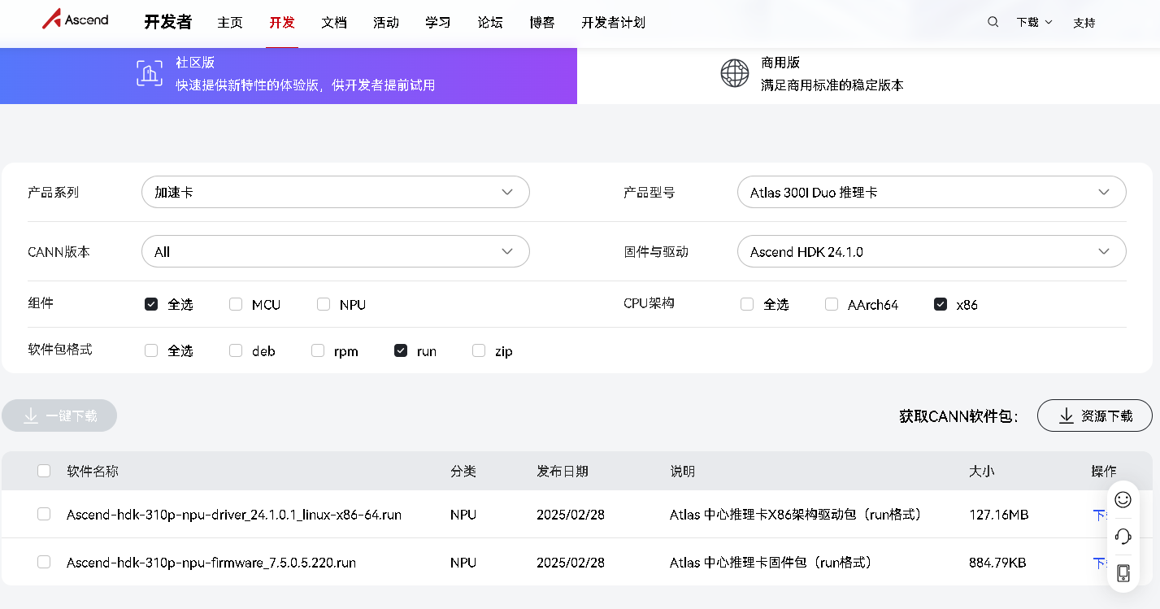Open the 开发者计划 navigation item
This screenshot has height=609, width=1160.
point(614,23)
